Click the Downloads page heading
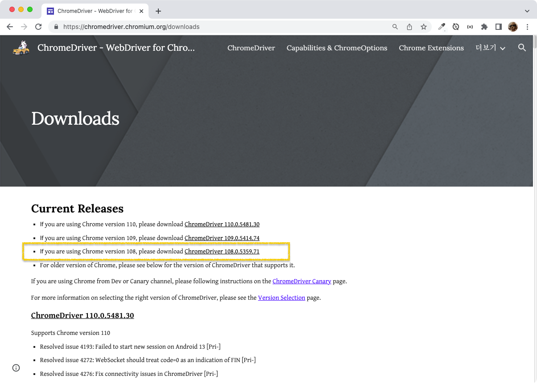Viewport: 537px width, 383px height. 75,118
